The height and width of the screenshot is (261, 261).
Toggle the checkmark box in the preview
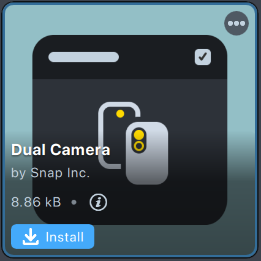[203, 57]
